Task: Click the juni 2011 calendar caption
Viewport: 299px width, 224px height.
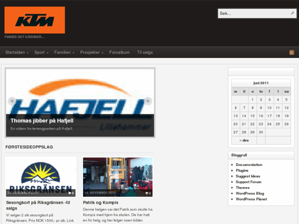Action: [261, 83]
